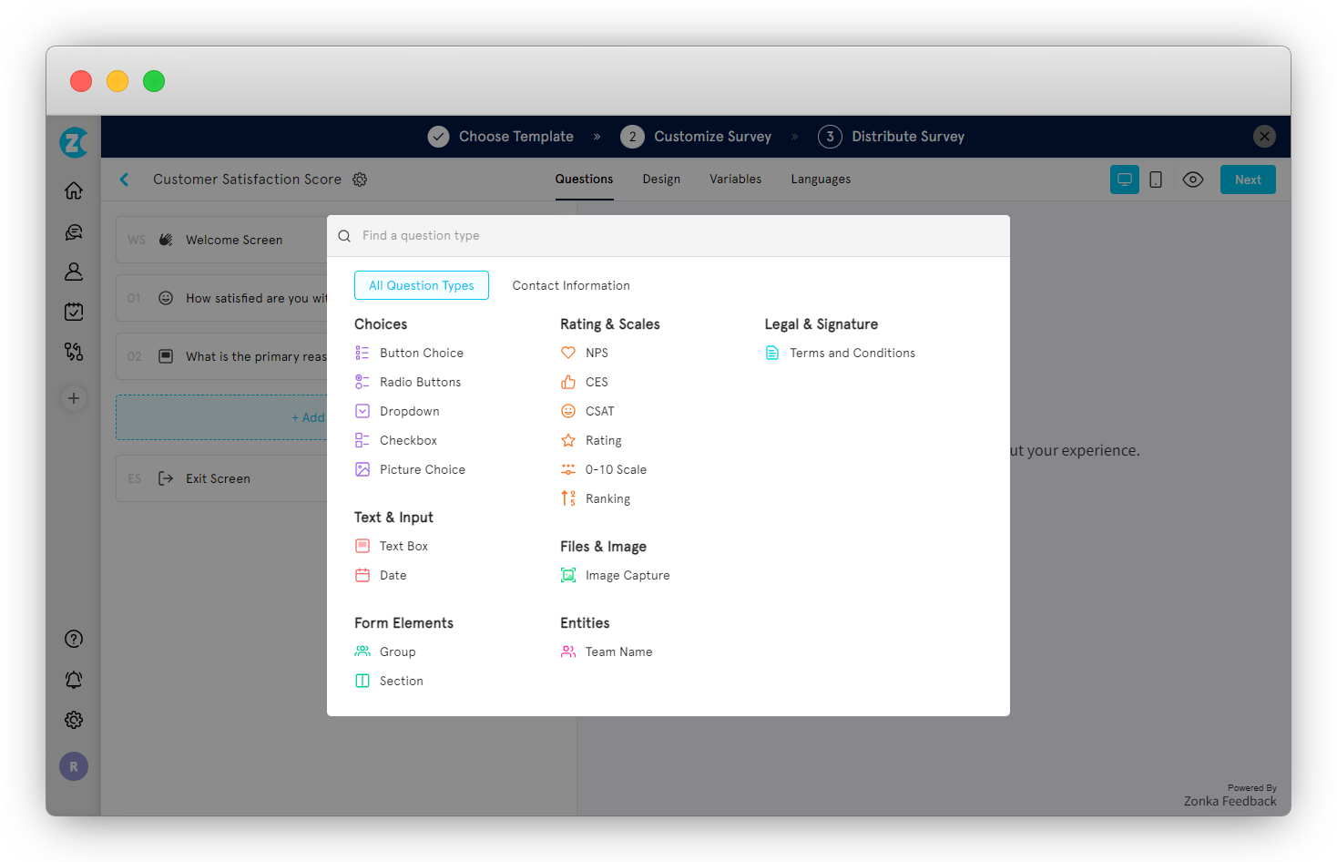Enable desktop preview mode

point(1124,180)
